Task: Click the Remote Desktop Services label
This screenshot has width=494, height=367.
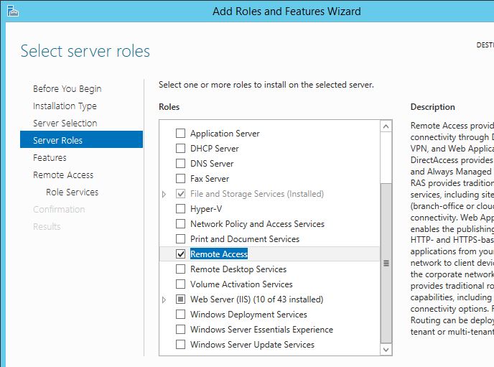Action: click(x=238, y=269)
